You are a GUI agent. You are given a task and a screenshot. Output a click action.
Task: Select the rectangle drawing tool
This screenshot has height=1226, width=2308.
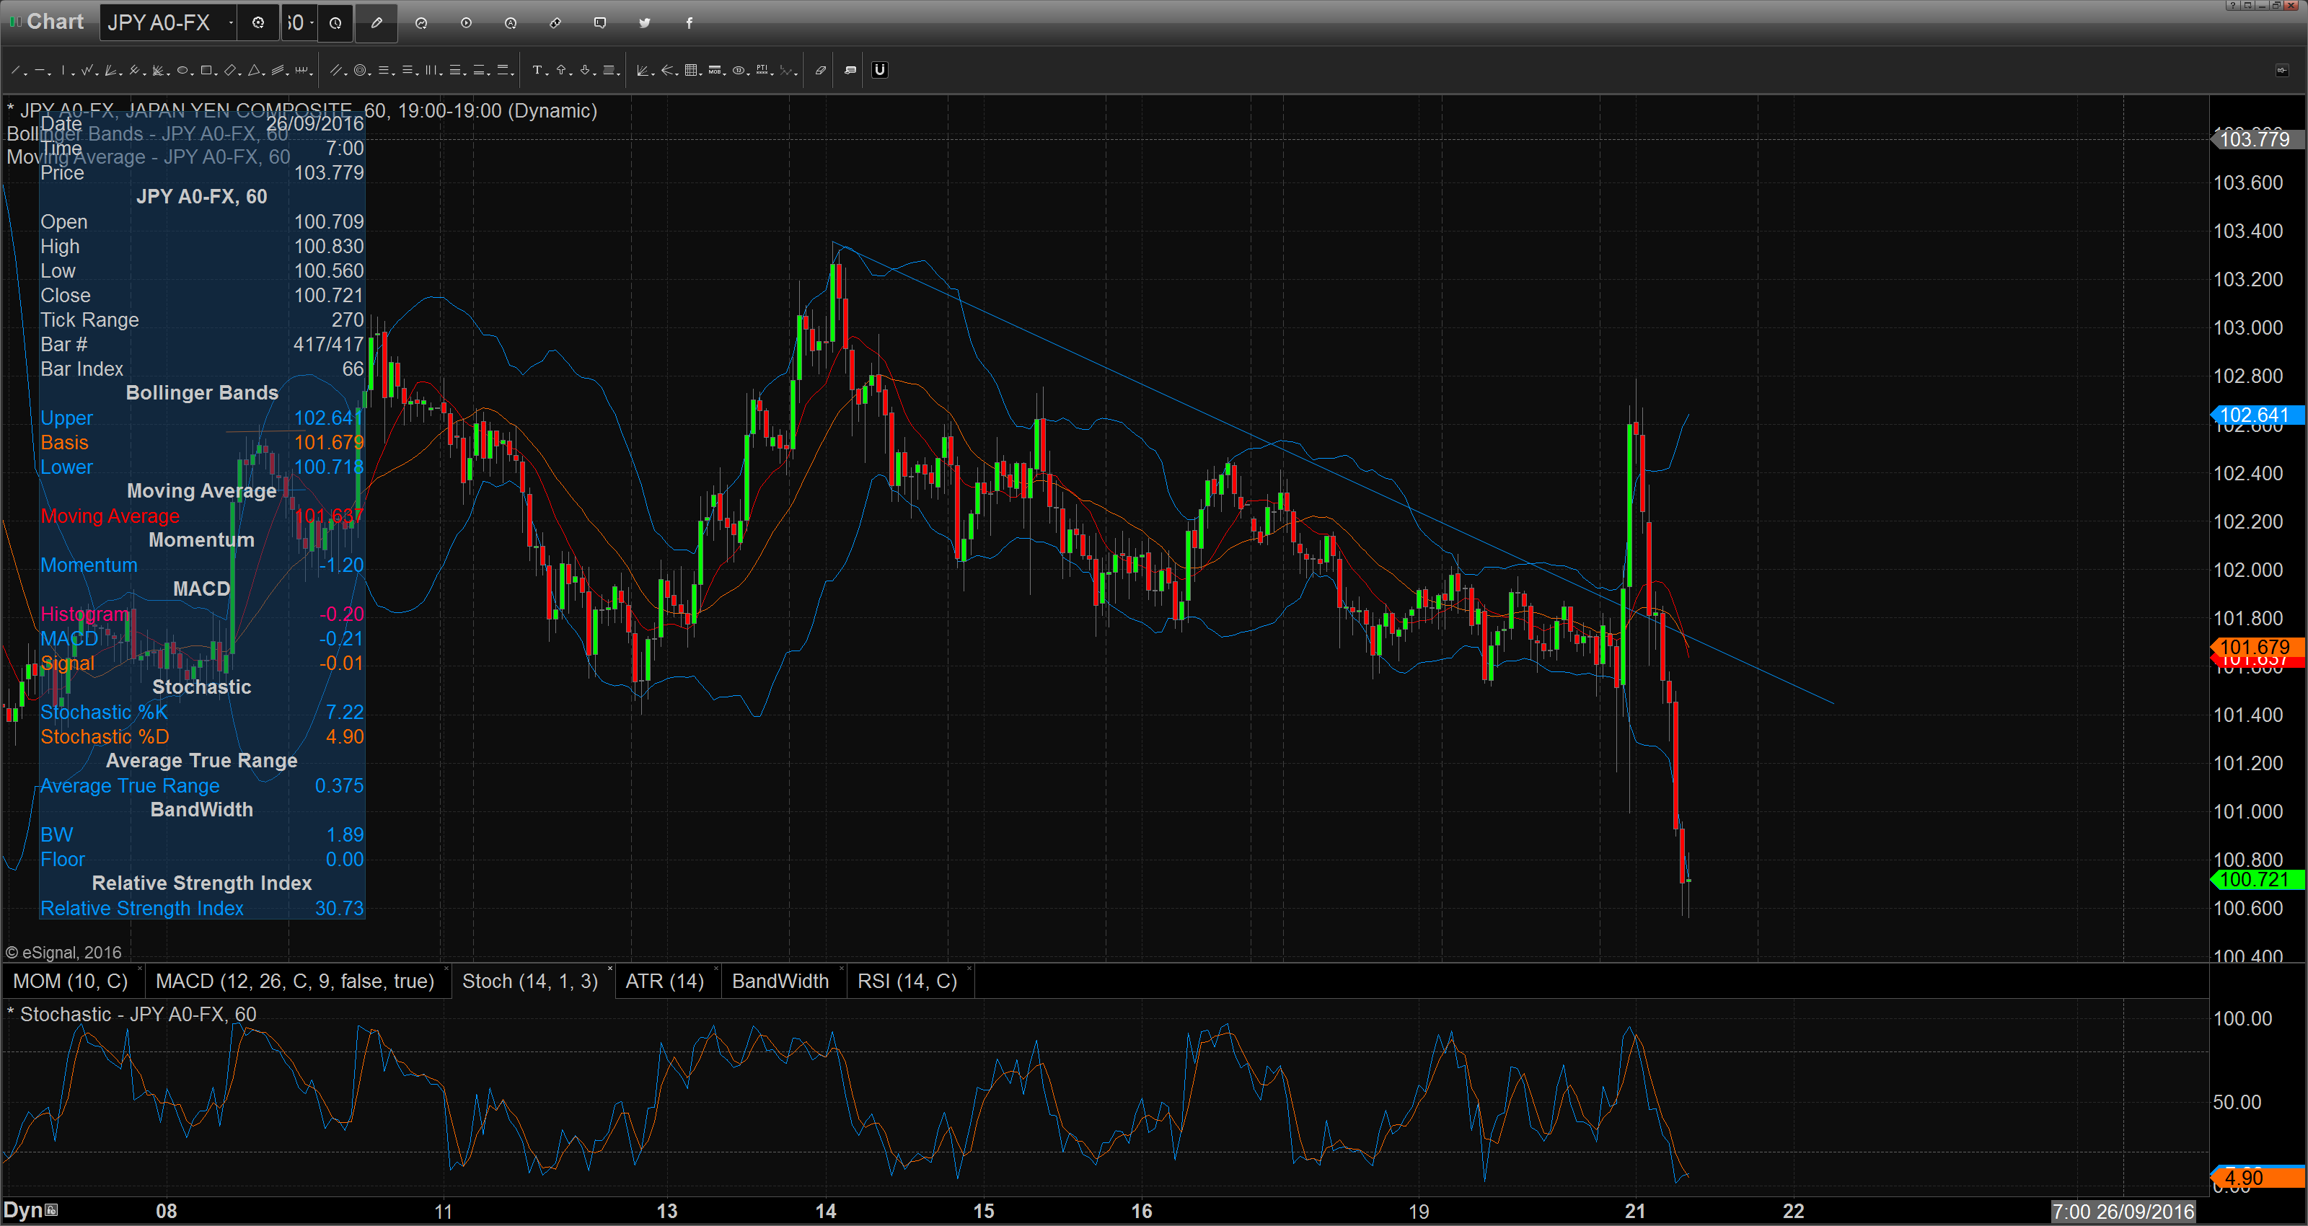(207, 70)
